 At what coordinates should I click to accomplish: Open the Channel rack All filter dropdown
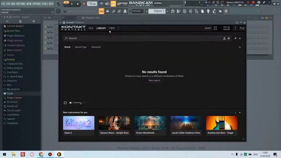click(x=68, y=18)
